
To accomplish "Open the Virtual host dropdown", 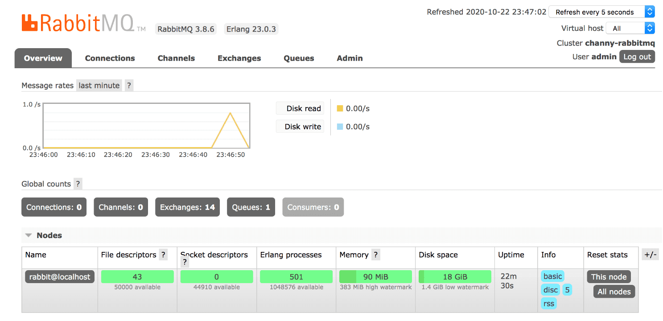I will pyautogui.click(x=630, y=28).
